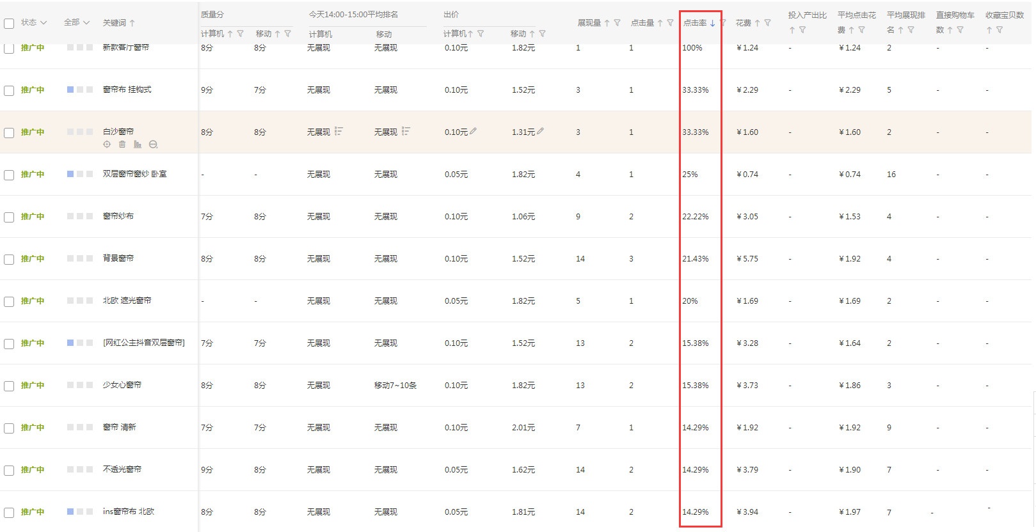Sort 质量分 计算机 column by arrow
1036x532 pixels.
(230, 34)
